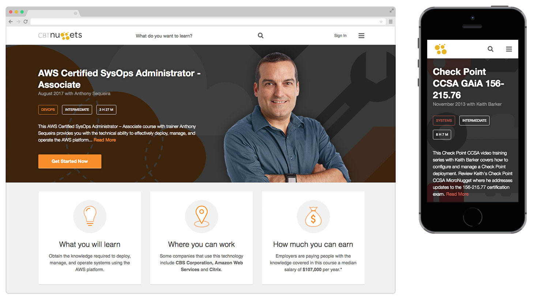Click the browser reload button
Viewport: 534px width, 298px height.
click(x=26, y=22)
